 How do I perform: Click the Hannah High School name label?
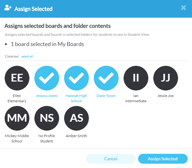click(76, 98)
